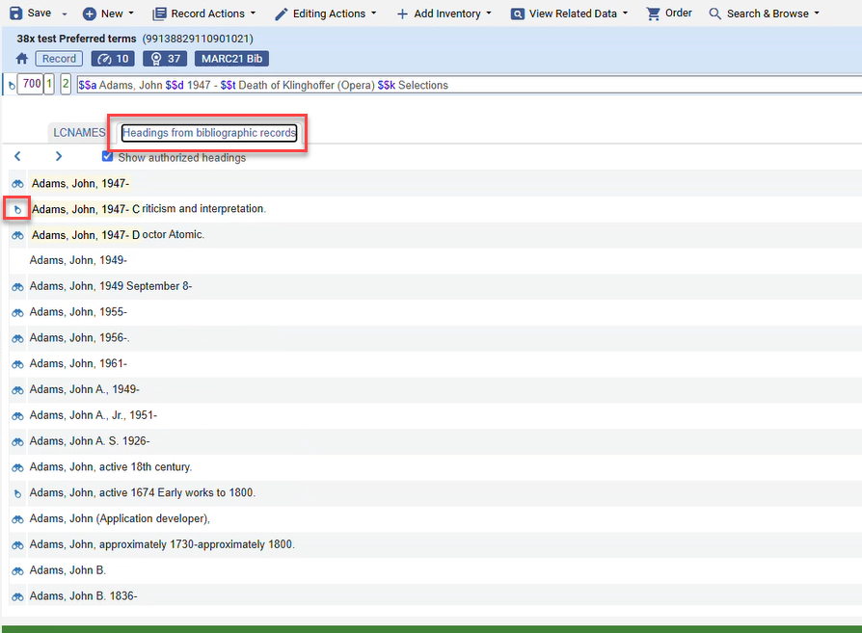This screenshot has height=633, width=862.
Task: Open the Record Actions menu
Action: (204, 13)
